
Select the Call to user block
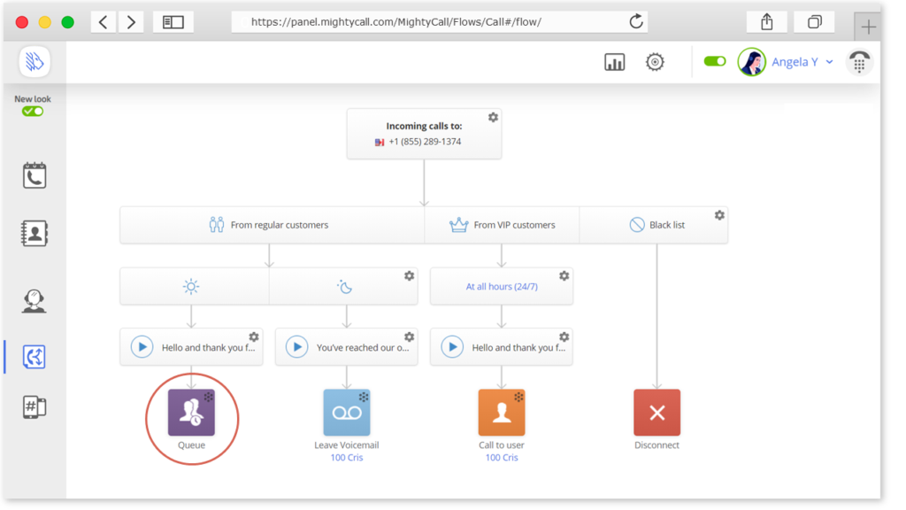(x=502, y=413)
